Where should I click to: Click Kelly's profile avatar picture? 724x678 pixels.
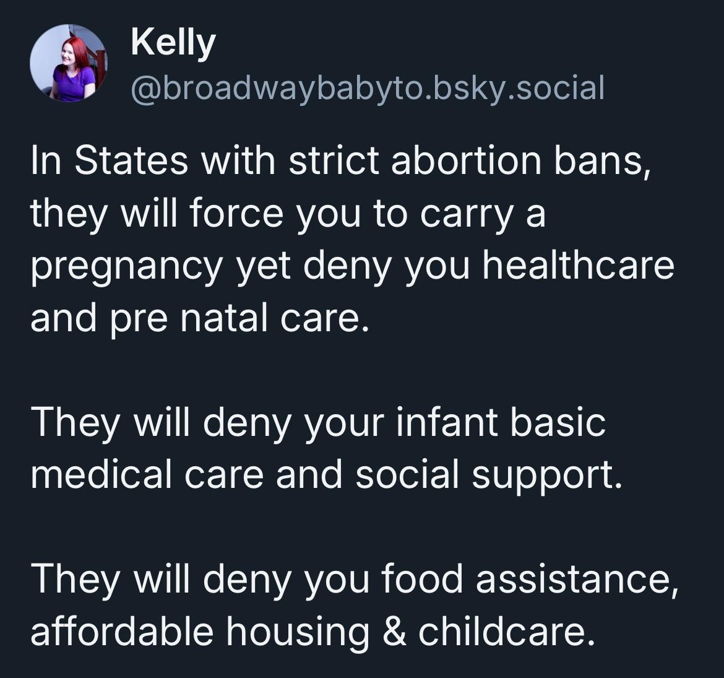(69, 63)
